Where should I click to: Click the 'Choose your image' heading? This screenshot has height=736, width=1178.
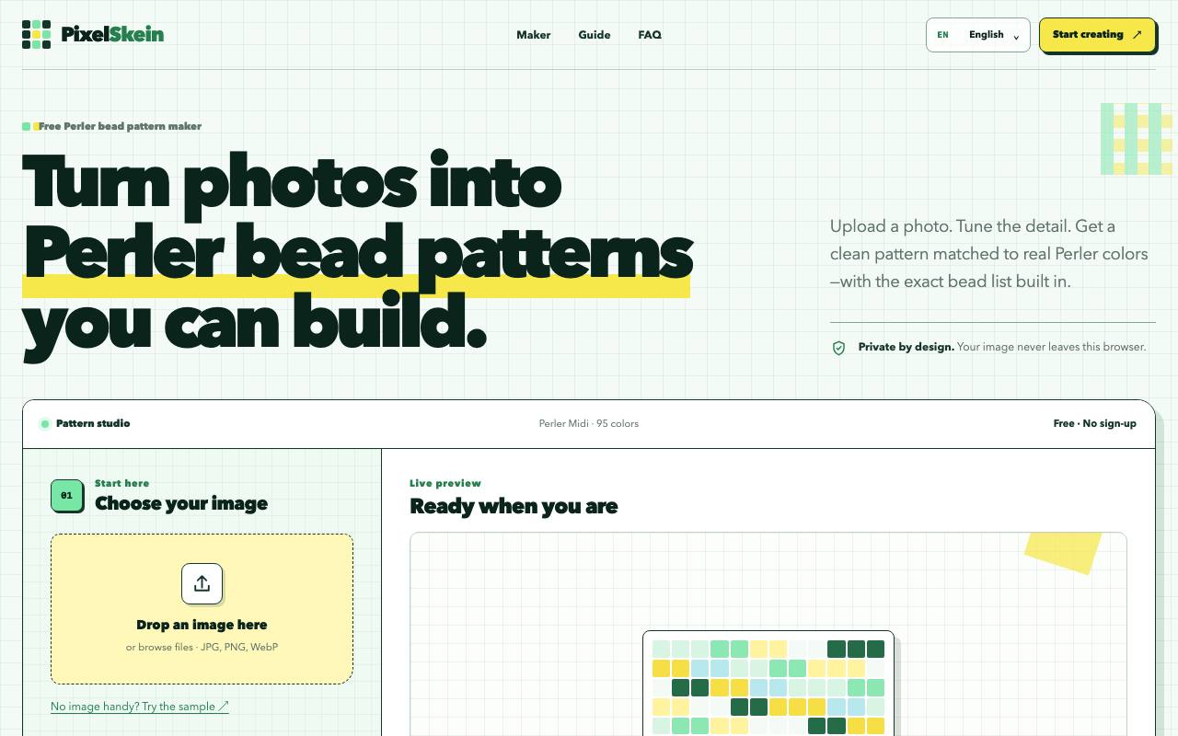coord(181,503)
